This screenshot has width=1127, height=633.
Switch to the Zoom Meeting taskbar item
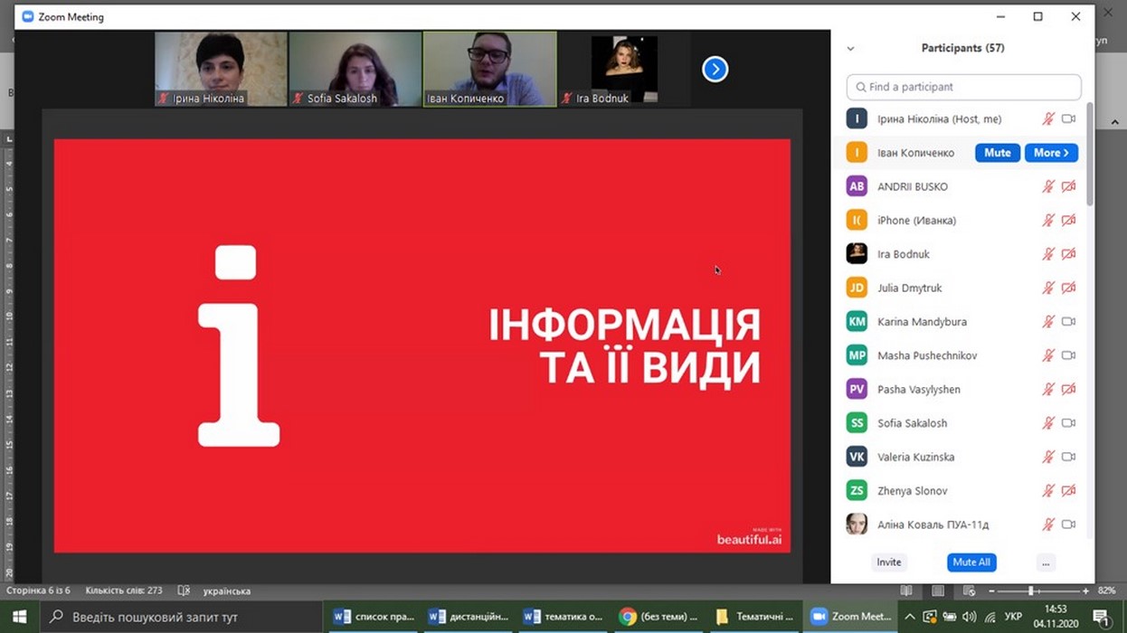point(851,617)
